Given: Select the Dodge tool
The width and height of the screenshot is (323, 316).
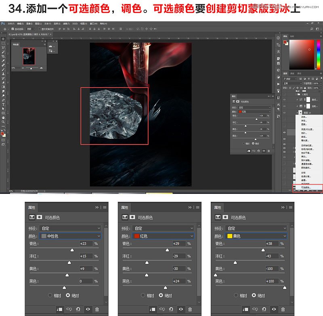Looking at the screenshot, I should click(x=3, y=96).
